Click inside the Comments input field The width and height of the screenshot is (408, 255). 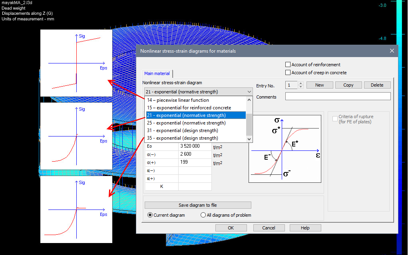[338, 96]
